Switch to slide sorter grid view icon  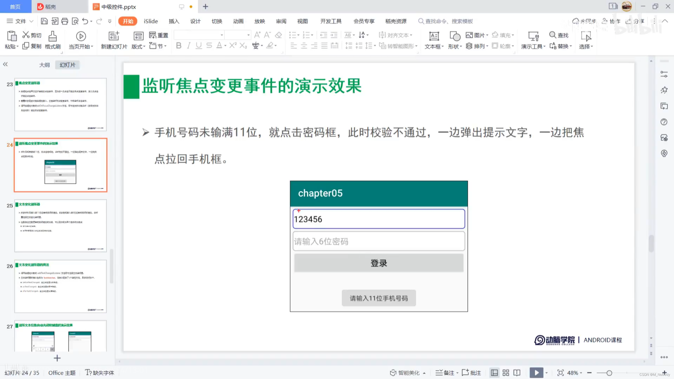tap(506, 373)
